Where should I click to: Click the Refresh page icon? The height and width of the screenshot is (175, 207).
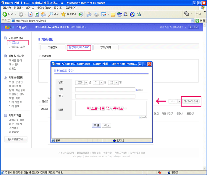point(37,14)
